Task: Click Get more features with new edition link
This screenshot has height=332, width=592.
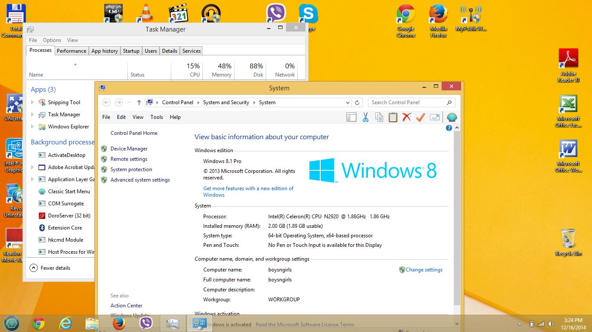Action: (x=248, y=192)
